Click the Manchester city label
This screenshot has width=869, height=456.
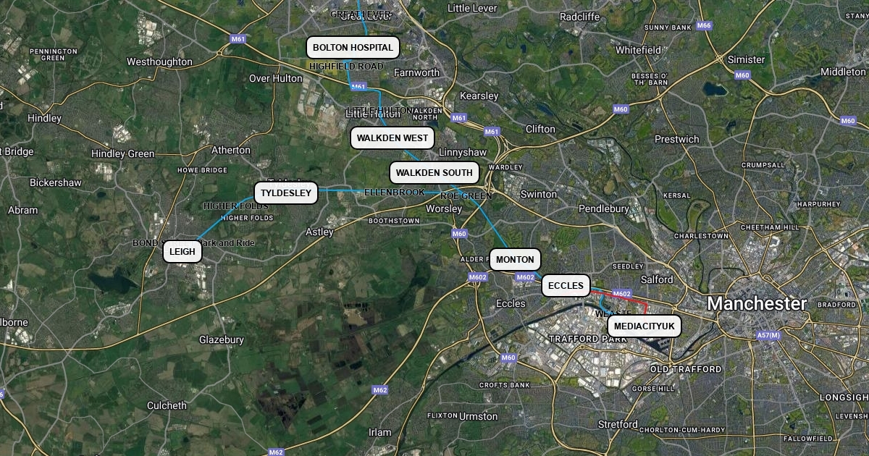757,303
